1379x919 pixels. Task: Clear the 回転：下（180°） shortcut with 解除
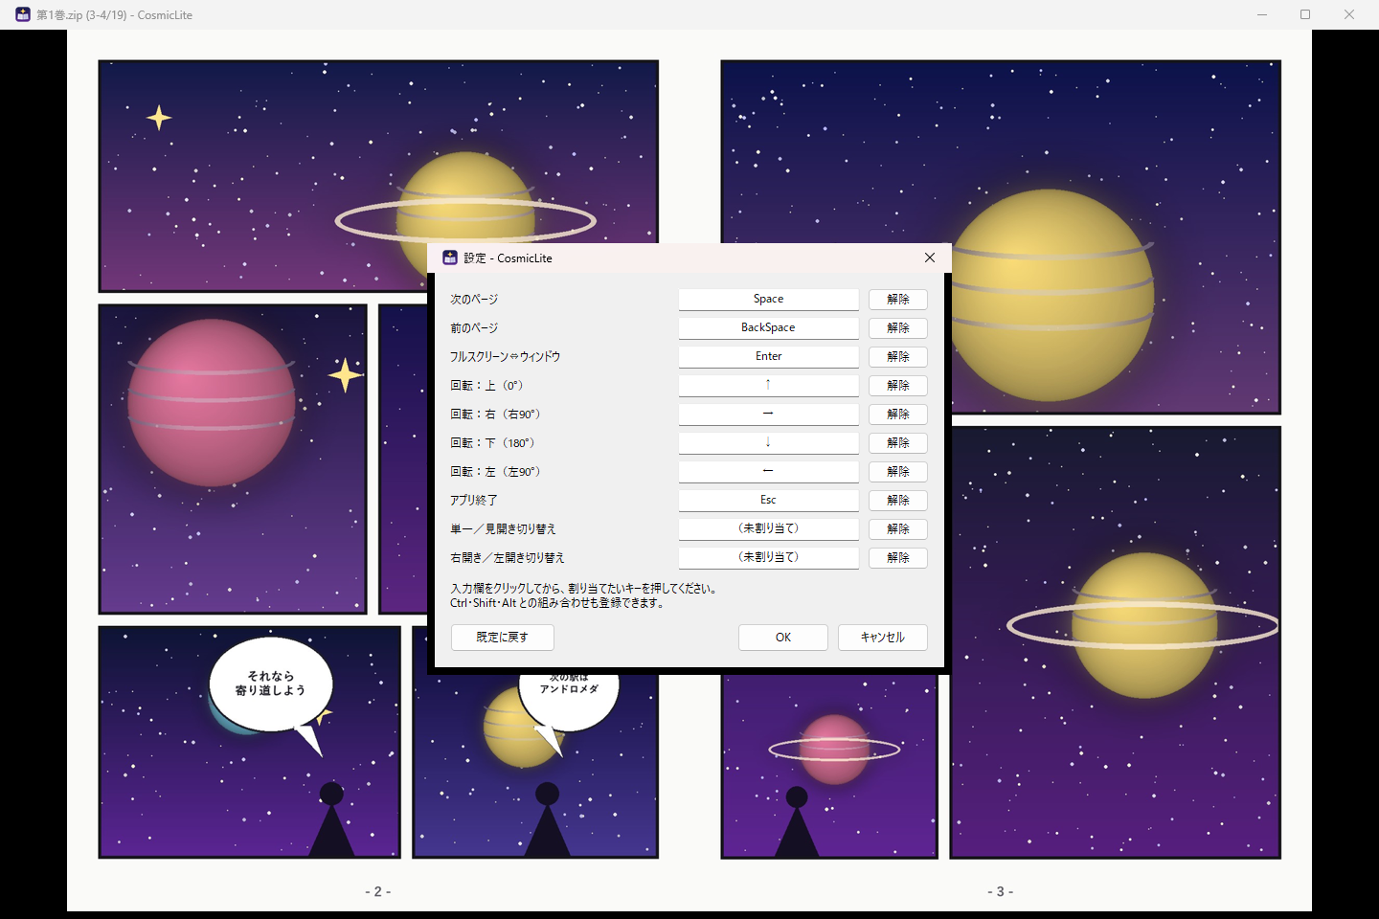coord(898,443)
